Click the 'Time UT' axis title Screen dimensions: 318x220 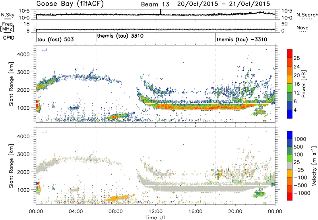click(x=155, y=217)
